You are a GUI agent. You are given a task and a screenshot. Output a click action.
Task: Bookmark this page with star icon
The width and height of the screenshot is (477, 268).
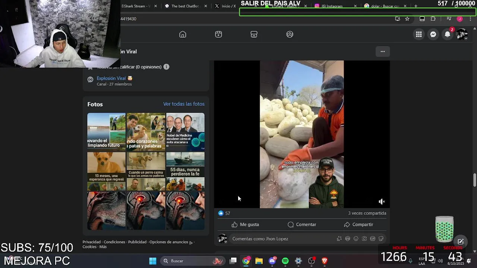[407, 19]
